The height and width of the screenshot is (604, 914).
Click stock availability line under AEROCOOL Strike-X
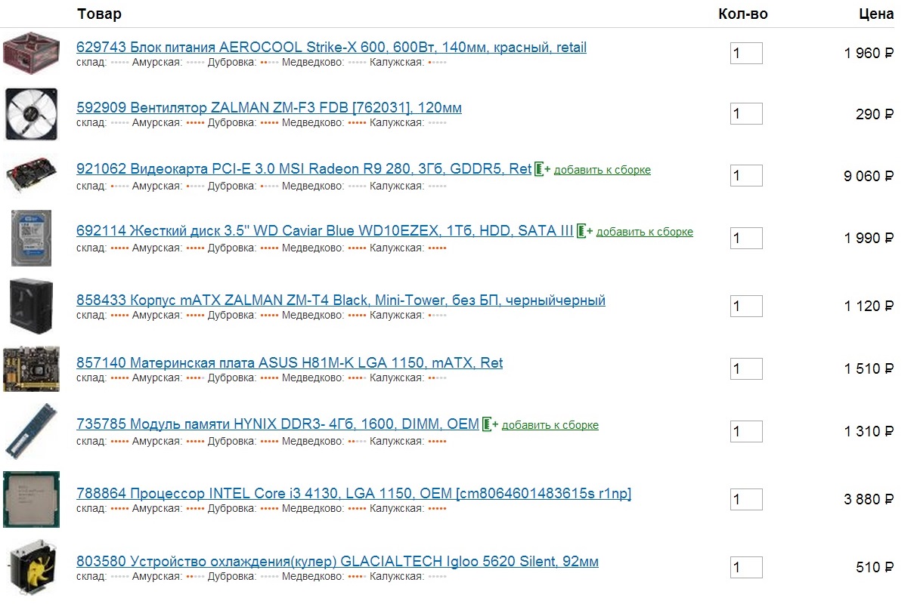pos(262,62)
